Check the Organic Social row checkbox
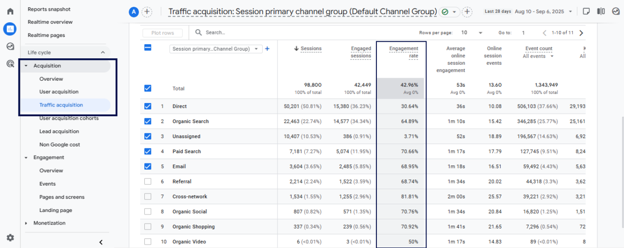Image resolution: width=624 pixels, height=248 pixels. (148, 212)
